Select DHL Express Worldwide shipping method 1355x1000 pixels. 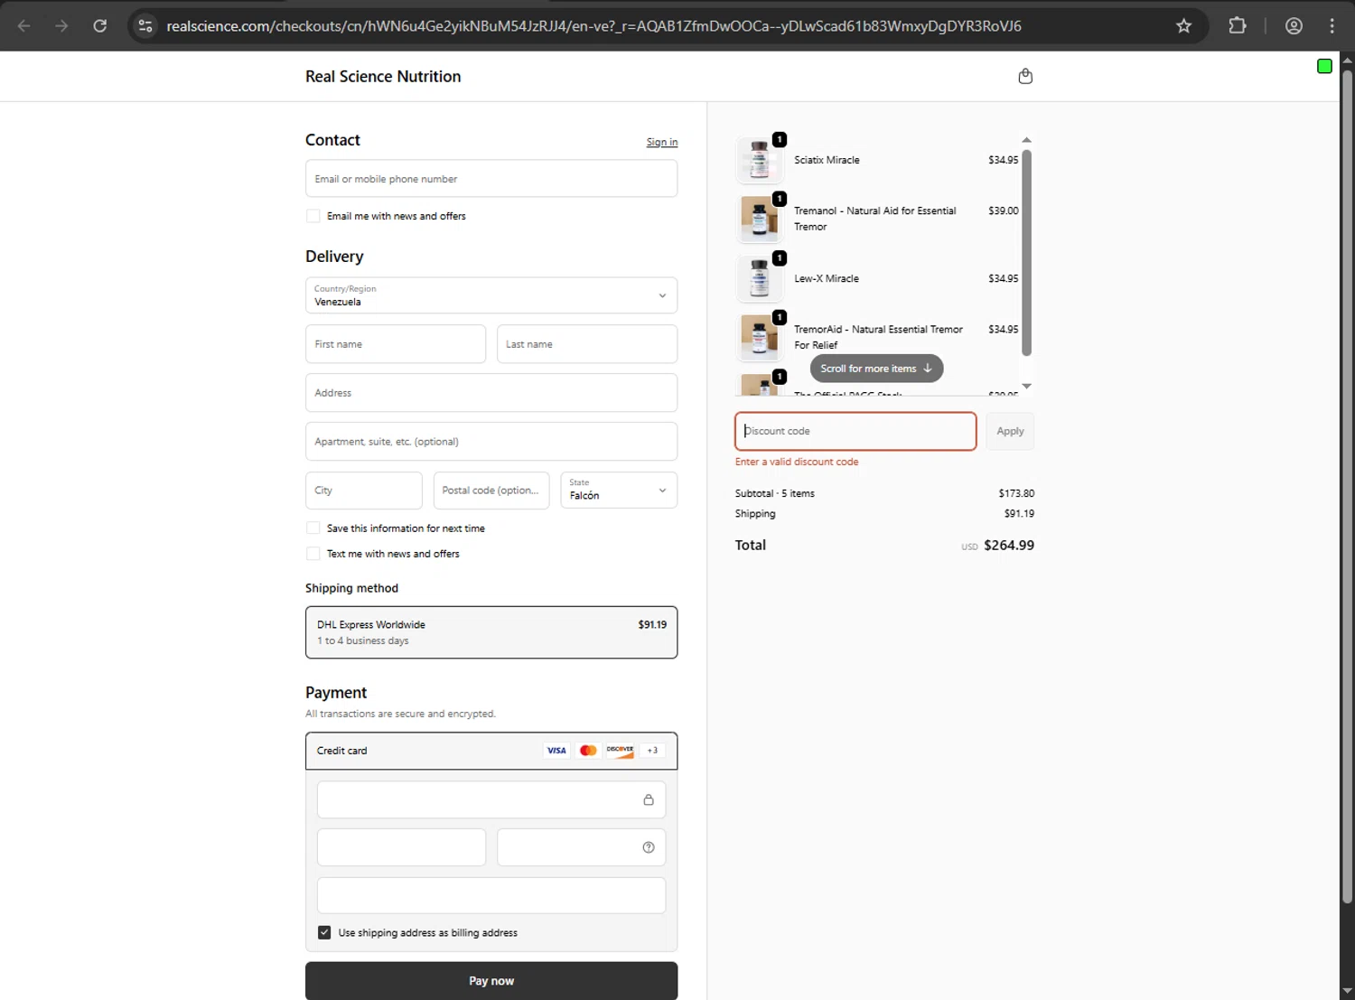point(491,632)
